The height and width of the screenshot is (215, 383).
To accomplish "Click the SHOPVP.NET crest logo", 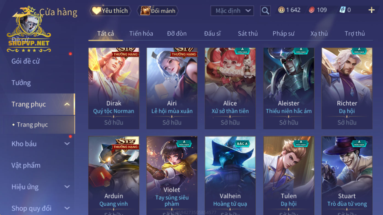I will point(29,29).
